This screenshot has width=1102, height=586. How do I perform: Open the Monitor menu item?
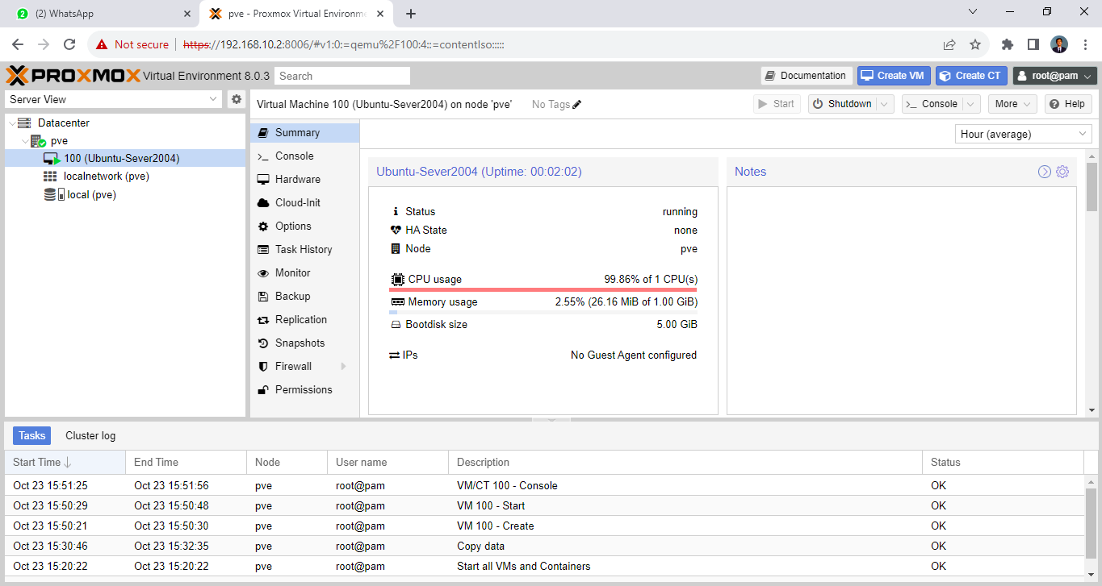pyautogui.click(x=304, y=273)
